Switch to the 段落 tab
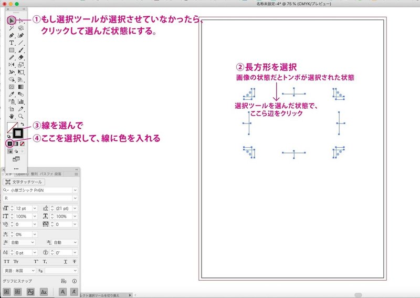The image size is (420, 298). click(x=58, y=174)
